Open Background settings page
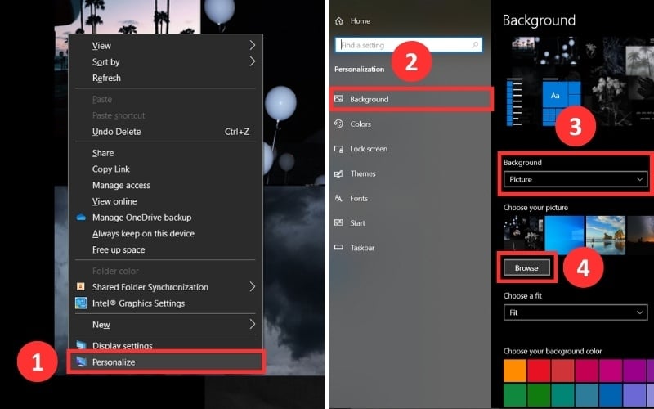 (x=411, y=99)
